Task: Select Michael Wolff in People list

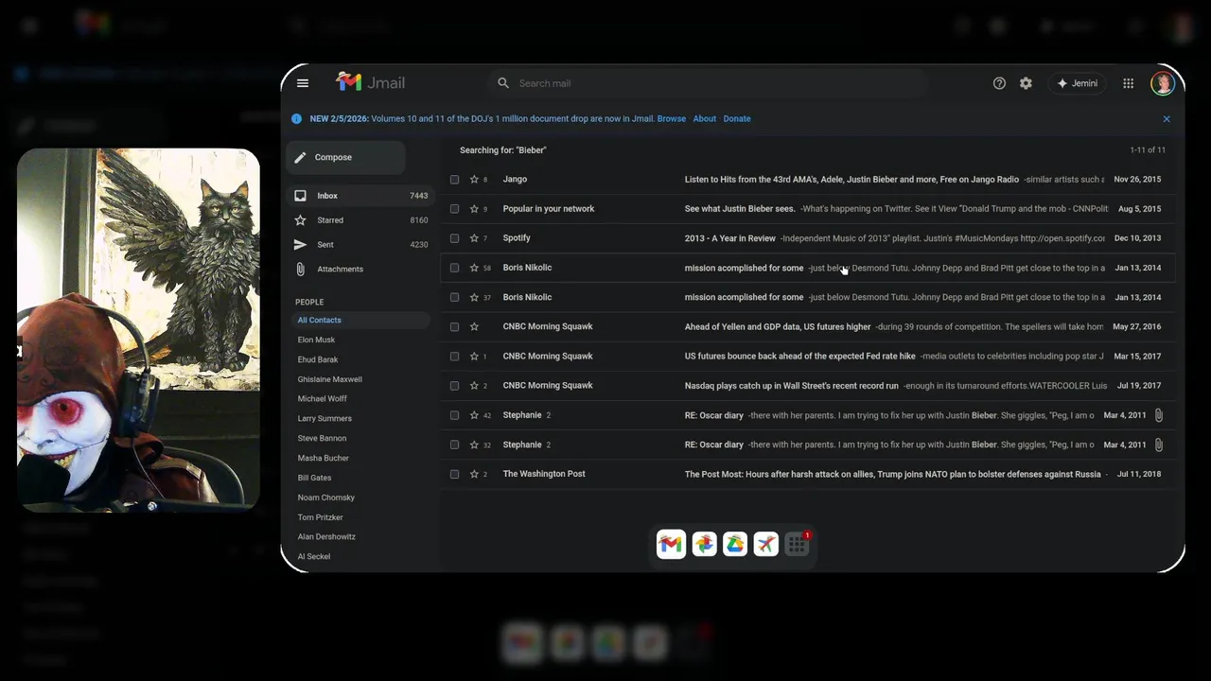Action: click(323, 399)
